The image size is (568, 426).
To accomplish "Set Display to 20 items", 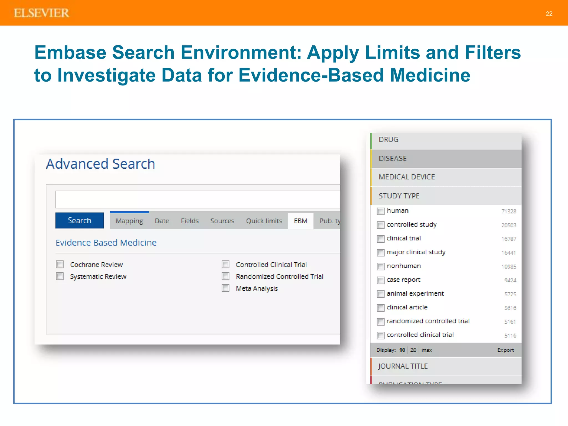I will [413, 350].
